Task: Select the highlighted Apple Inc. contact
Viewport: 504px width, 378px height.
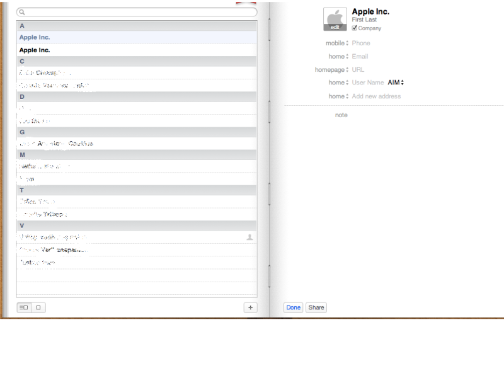Action: 137,37
